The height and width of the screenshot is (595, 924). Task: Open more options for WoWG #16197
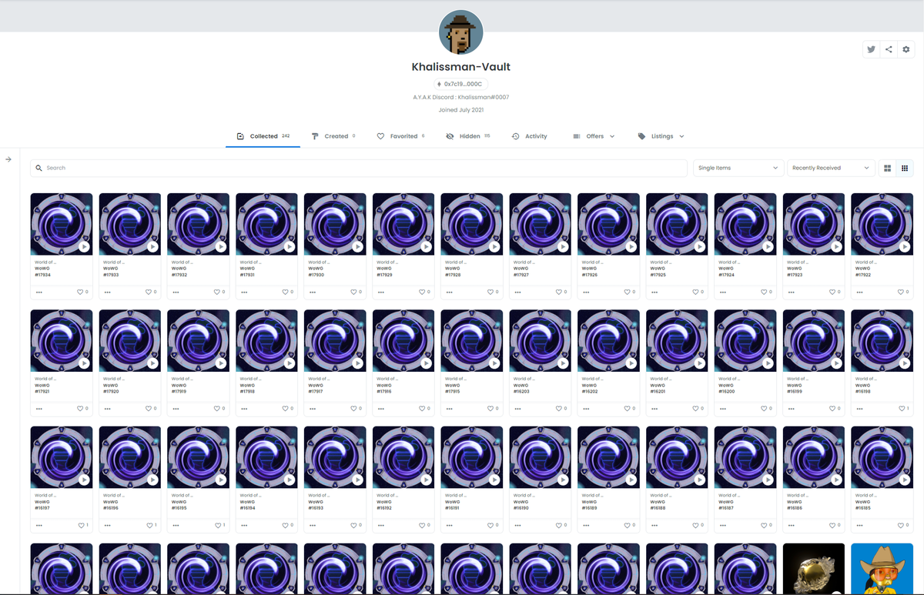point(38,526)
